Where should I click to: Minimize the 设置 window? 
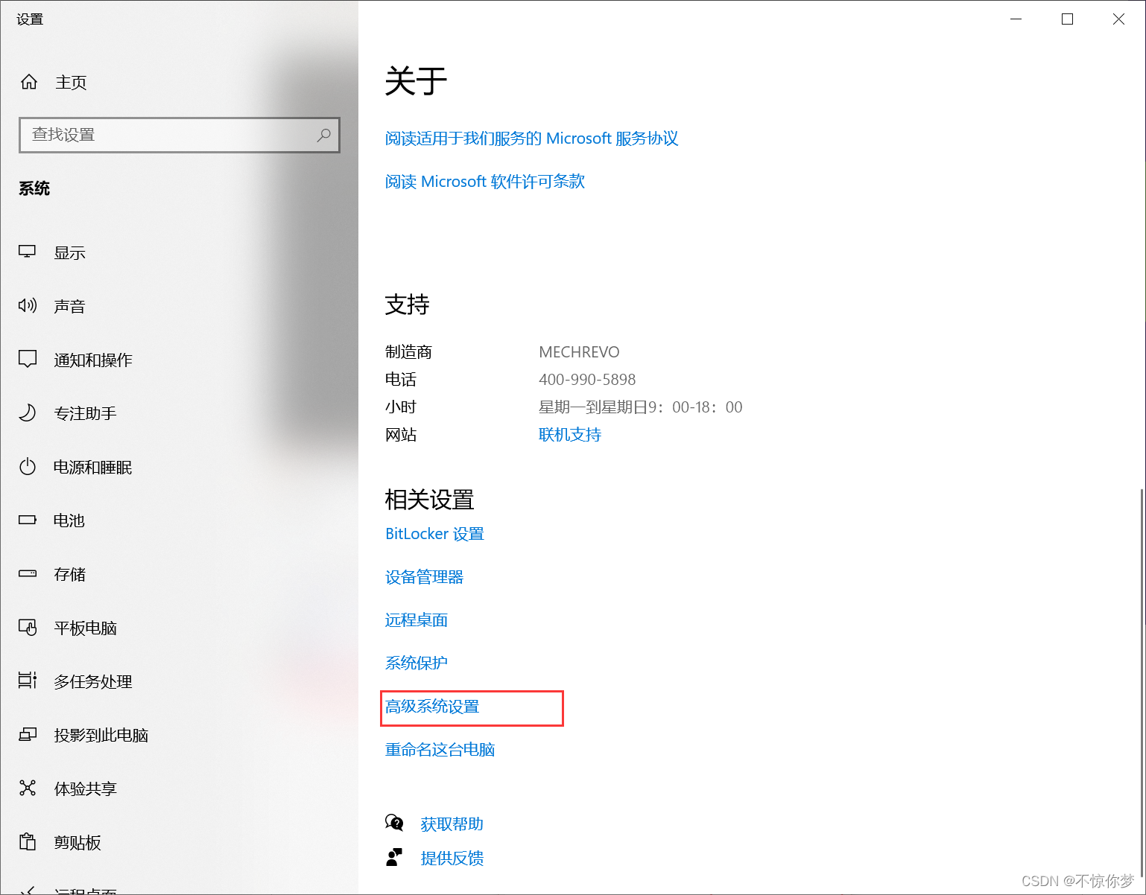click(x=1016, y=19)
